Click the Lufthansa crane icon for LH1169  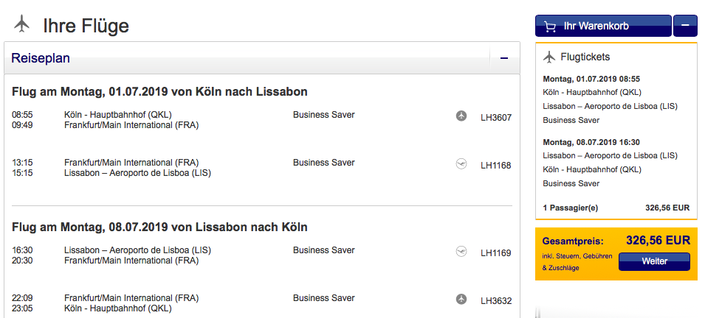461,252
